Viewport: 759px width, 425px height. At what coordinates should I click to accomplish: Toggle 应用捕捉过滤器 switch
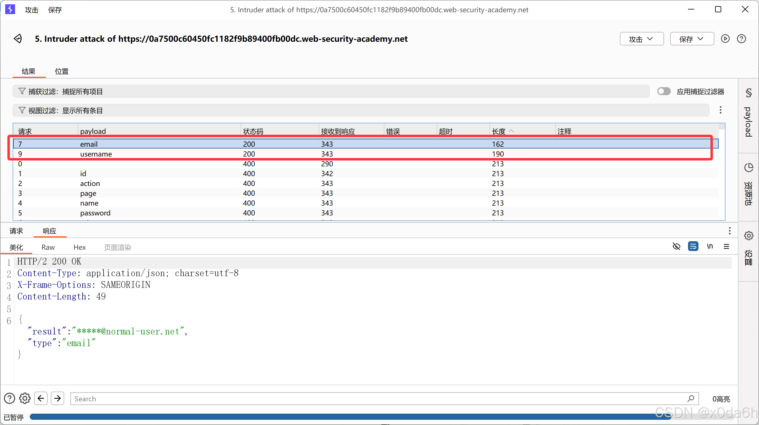664,91
